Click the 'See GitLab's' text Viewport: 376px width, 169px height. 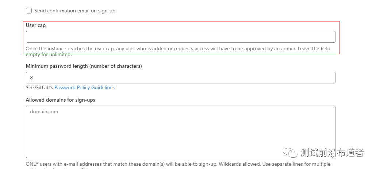point(39,88)
